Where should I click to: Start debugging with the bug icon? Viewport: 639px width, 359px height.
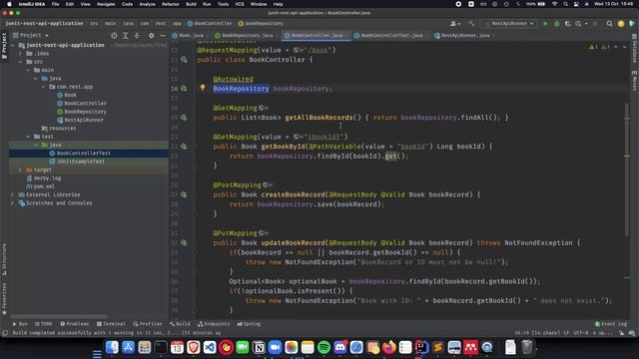point(557,24)
